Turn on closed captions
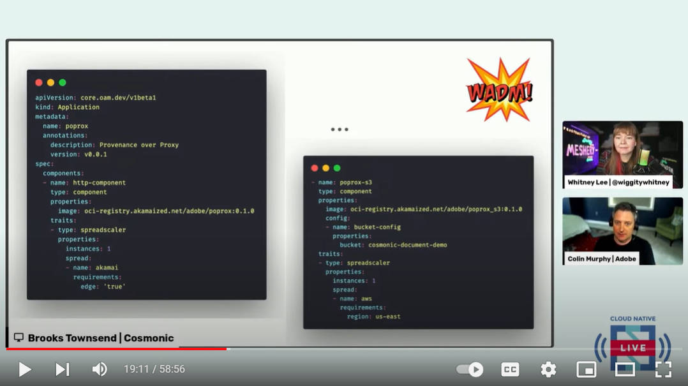688x386 pixels. tap(510, 369)
